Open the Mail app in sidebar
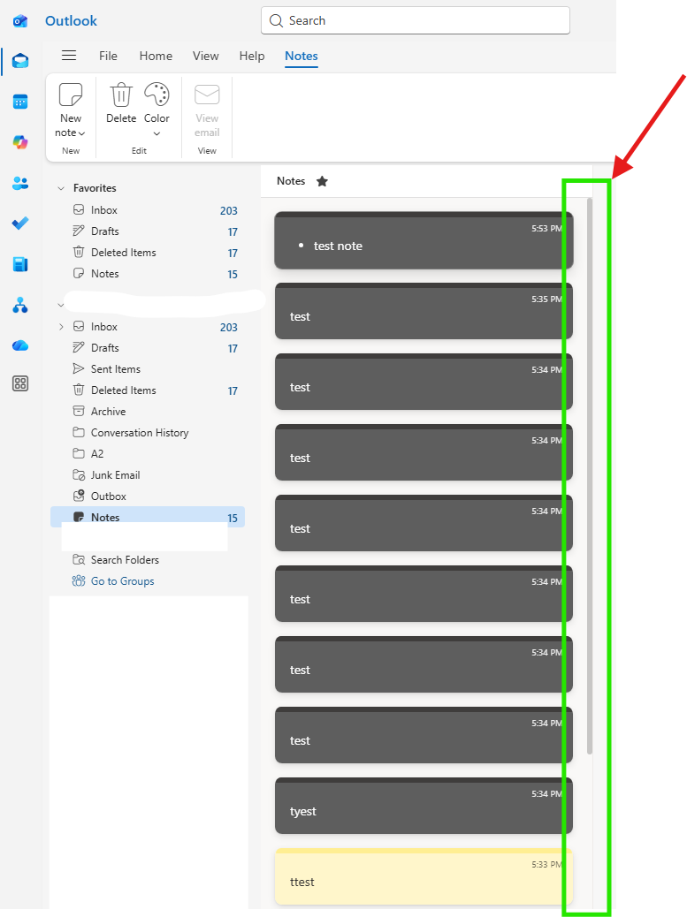The width and height of the screenshot is (687, 917). pos(20,62)
